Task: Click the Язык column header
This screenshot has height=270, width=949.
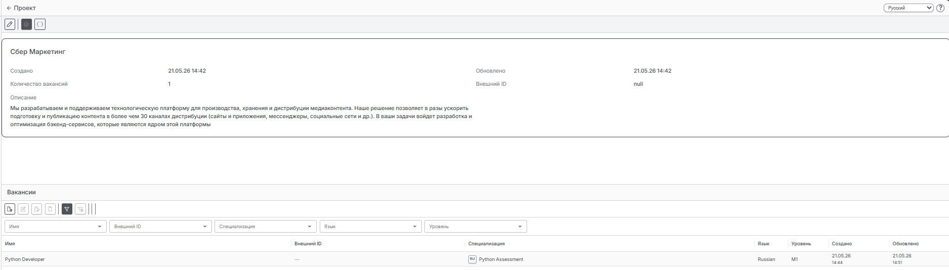Action: (x=763, y=244)
